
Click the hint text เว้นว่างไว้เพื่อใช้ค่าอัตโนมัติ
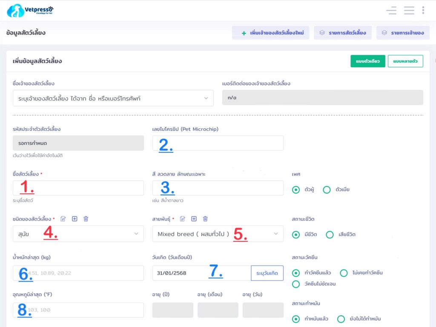(37, 155)
